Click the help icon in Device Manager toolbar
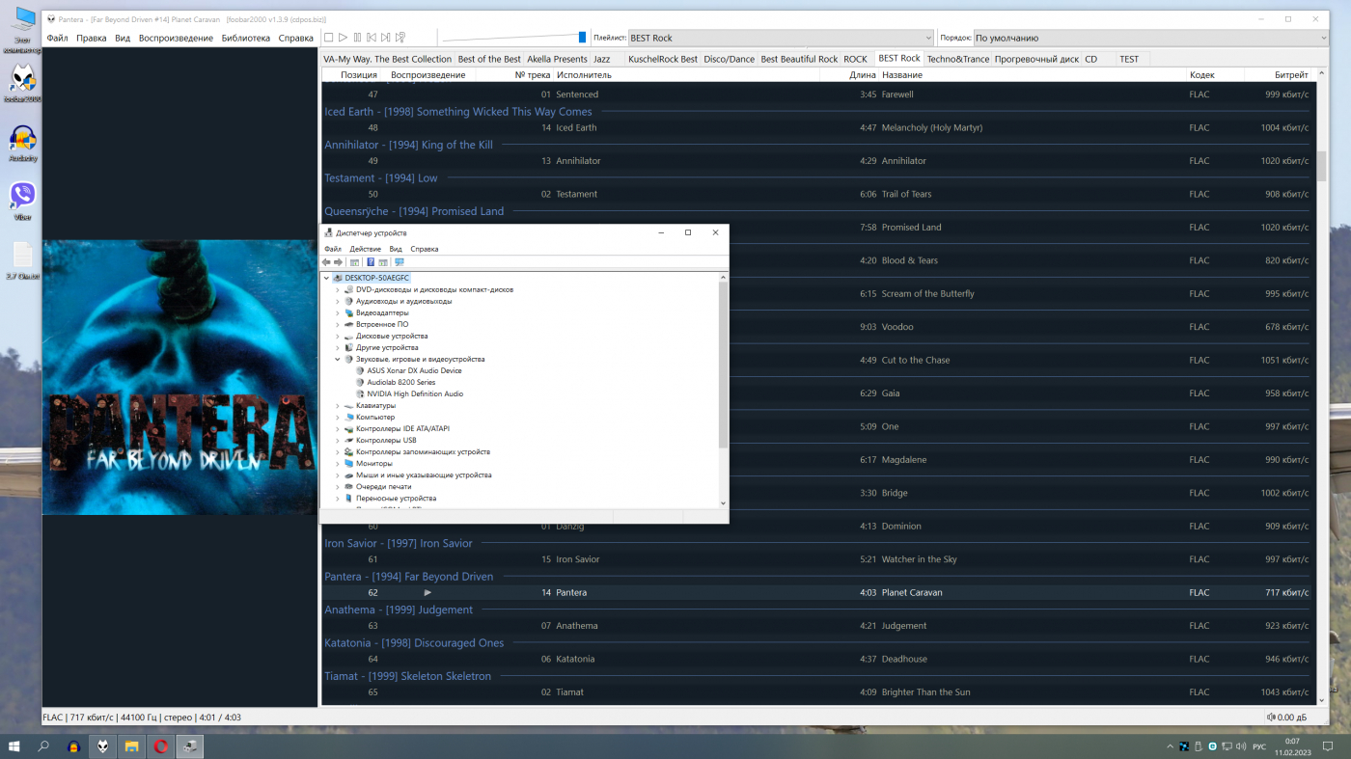The width and height of the screenshot is (1351, 759). (x=371, y=262)
